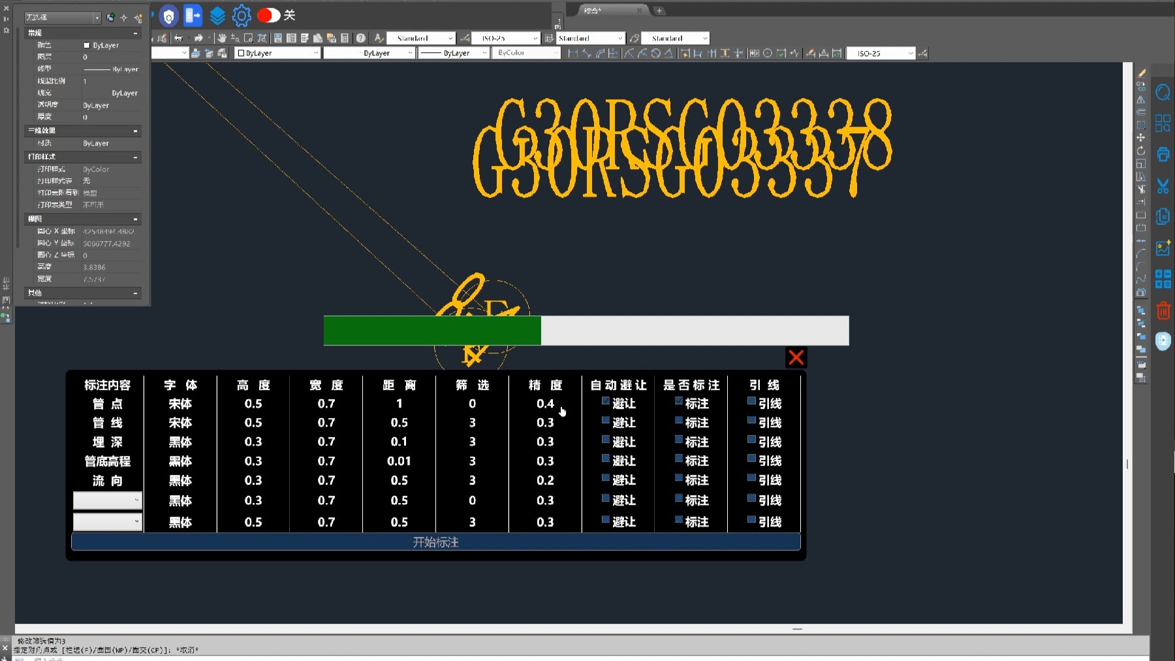The height and width of the screenshot is (661, 1175).
Task: Click the green progress bar
Action: click(432, 330)
